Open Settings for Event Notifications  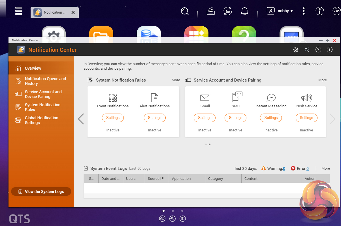coord(113,118)
